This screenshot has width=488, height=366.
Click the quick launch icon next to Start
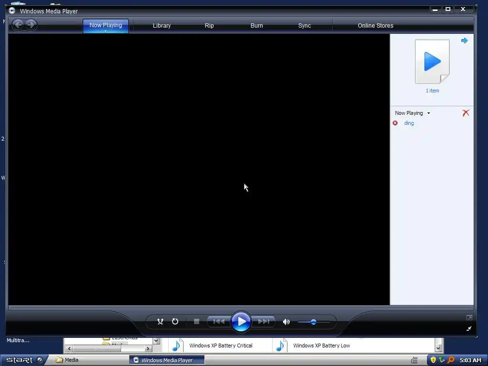40,360
